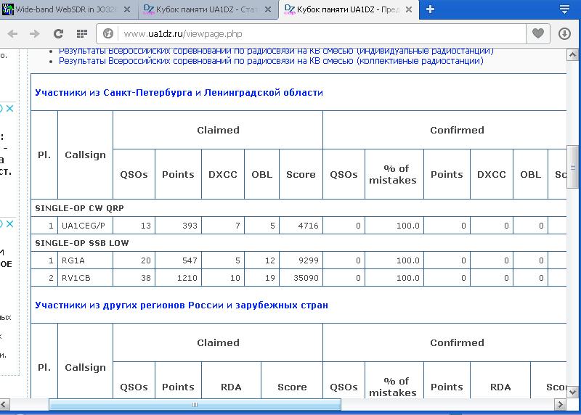Click heading Участники из Санкт-Петербурга
This screenshot has height=415, width=581.
pyautogui.click(x=179, y=93)
